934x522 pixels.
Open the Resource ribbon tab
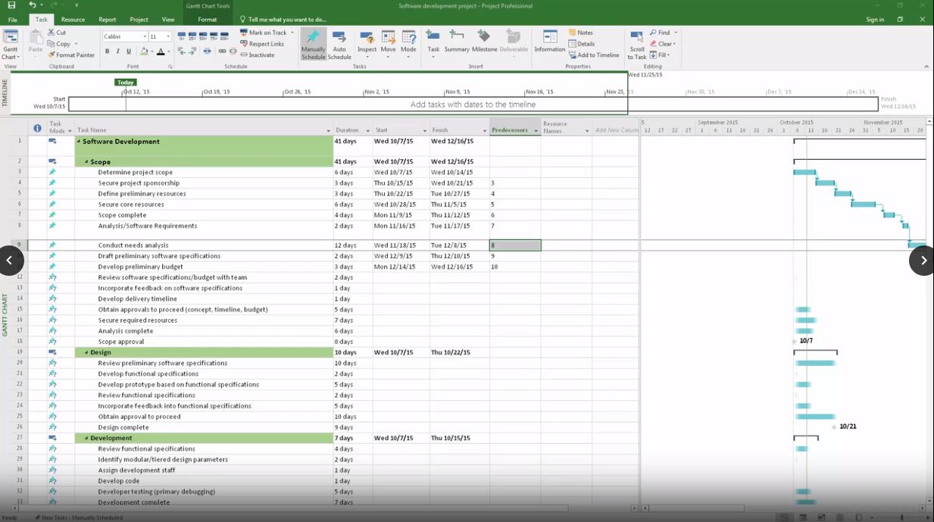coord(73,20)
